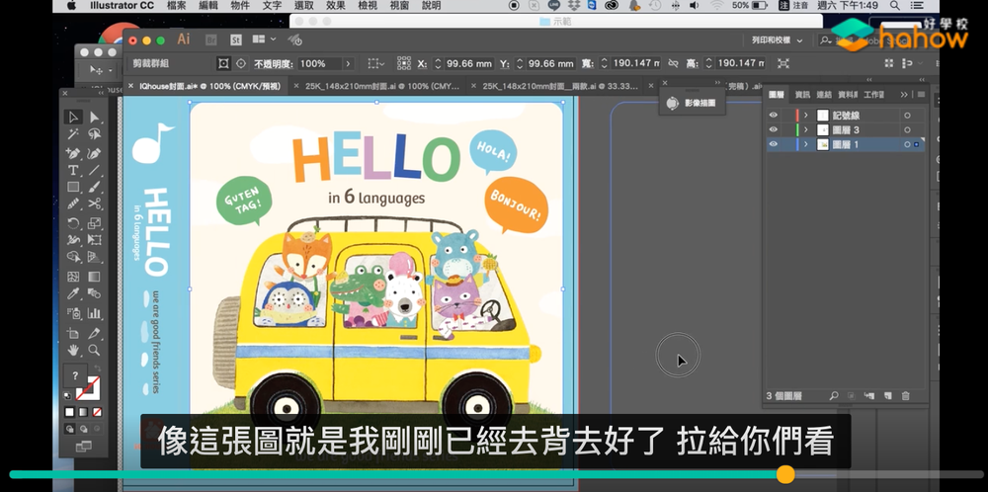988x492 pixels.
Task: Toggle visibility of 圖層 1
Action: (x=774, y=144)
